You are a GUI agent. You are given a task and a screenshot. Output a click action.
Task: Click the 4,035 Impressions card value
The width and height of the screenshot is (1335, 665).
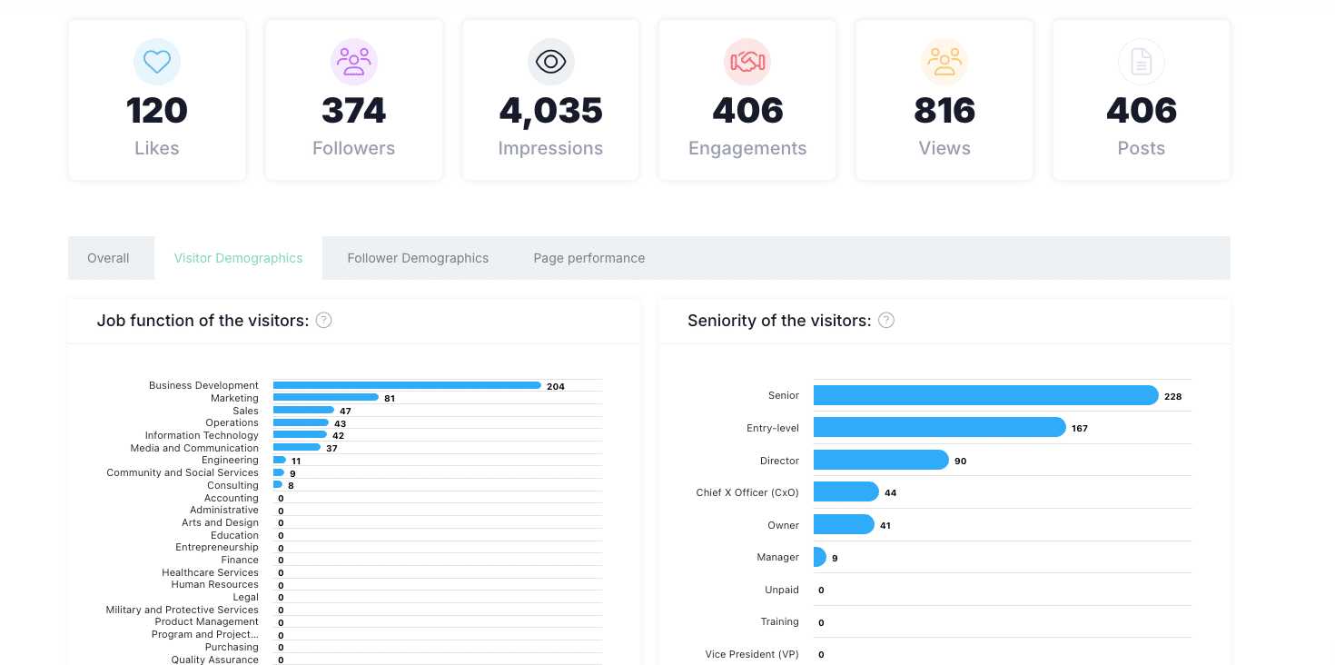[x=550, y=111]
